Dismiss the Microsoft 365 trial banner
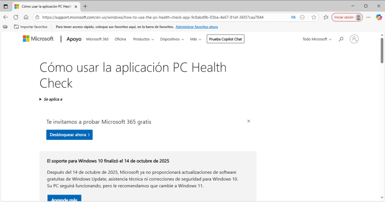Viewport: 385px width, 202px height. pos(249,121)
